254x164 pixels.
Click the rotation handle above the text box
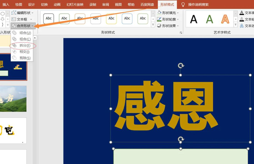pos(181,66)
